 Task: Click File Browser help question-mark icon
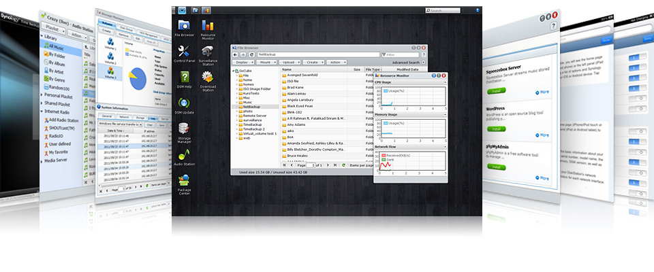pyautogui.click(x=423, y=54)
